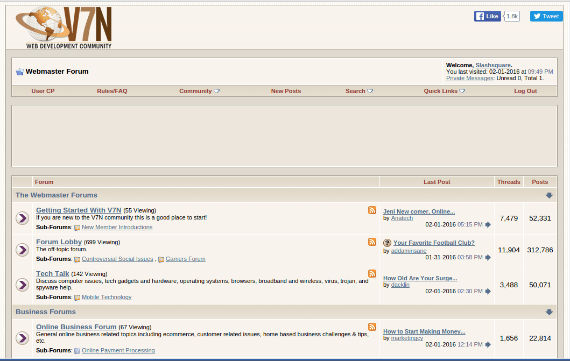Open the Private Messages link
The width and height of the screenshot is (570, 361).
click(469, 78)
